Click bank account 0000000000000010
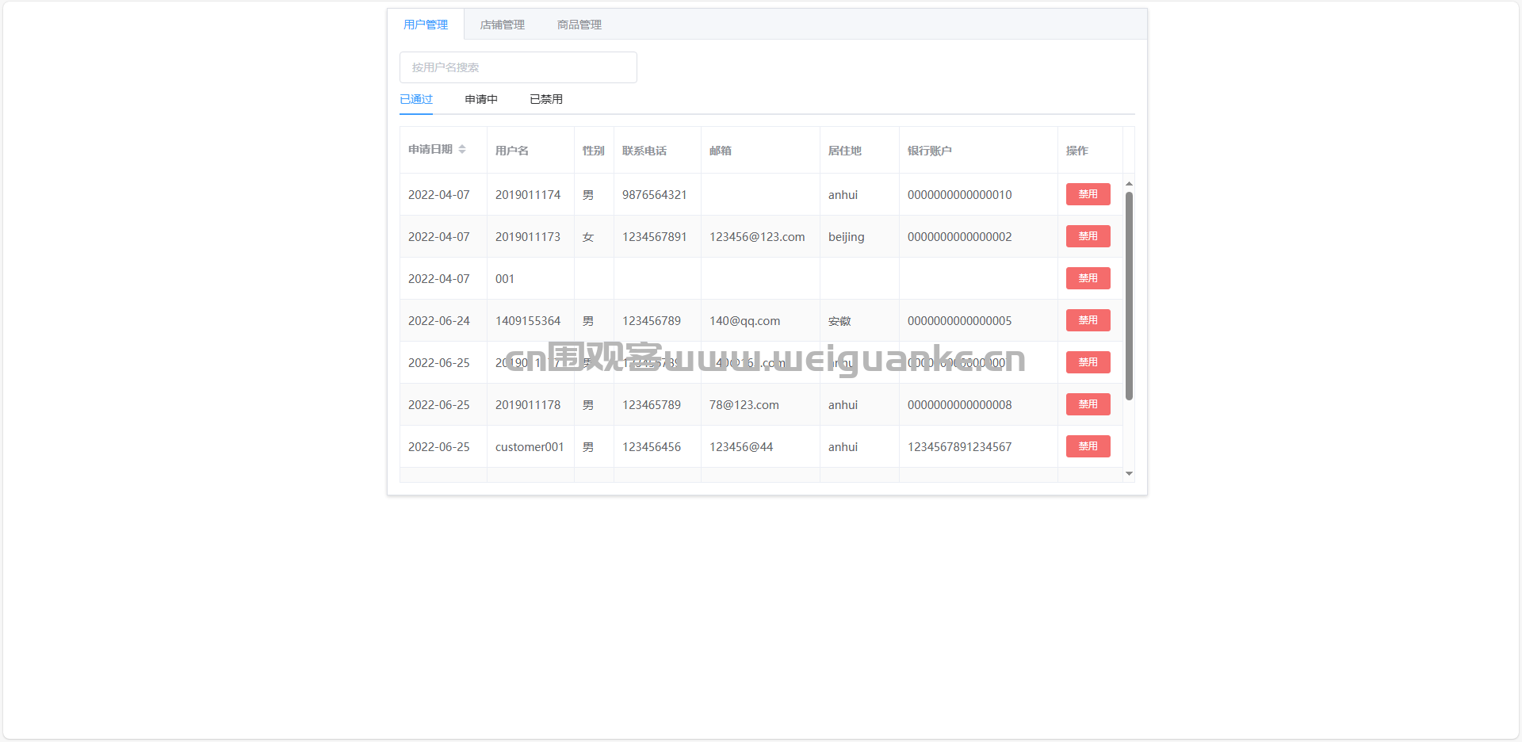Viewport: 1522px width, 742px height. (960, 195)
